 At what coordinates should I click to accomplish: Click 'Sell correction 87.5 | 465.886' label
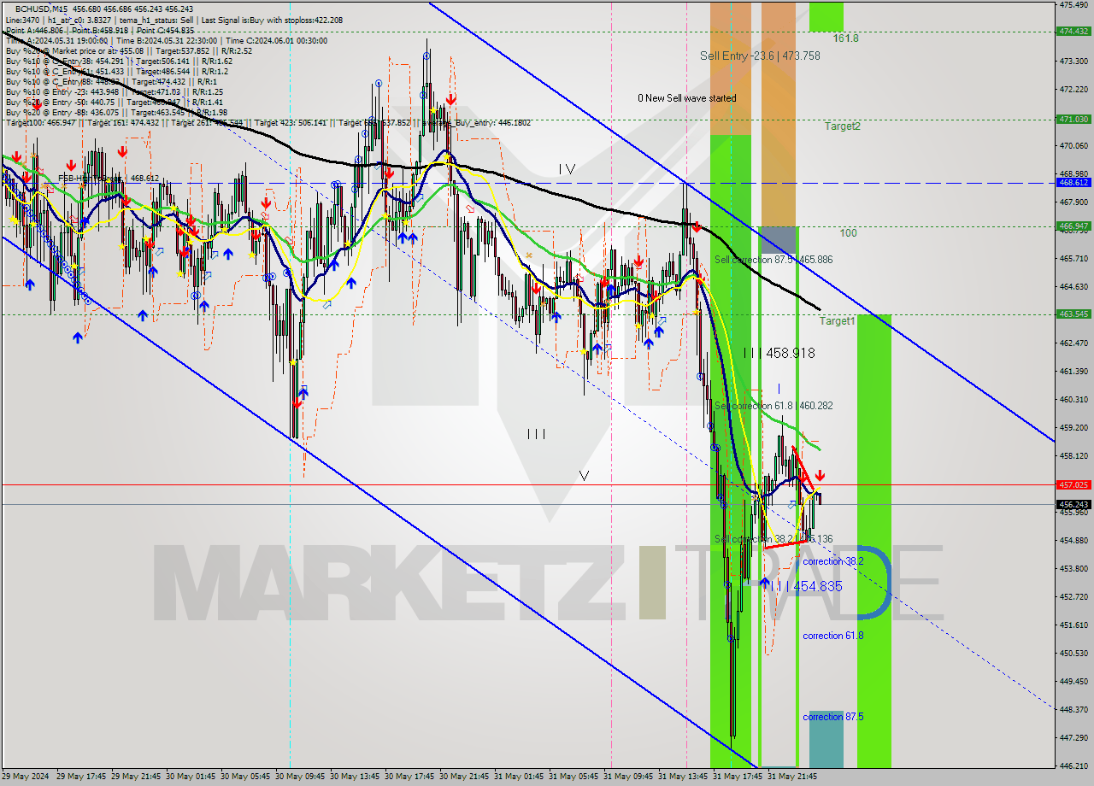pyautogui.click(x=773, y=259)
